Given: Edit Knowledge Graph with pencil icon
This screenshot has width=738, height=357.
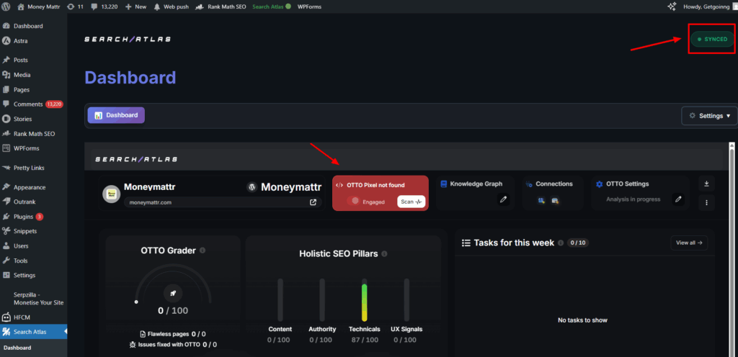Looking at the screenshot, I should [503, 199].
